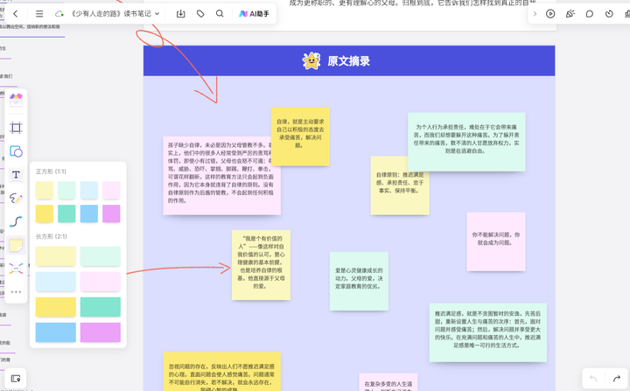
Task: Go back using the top-left arrow
Action: pos(15,14)
